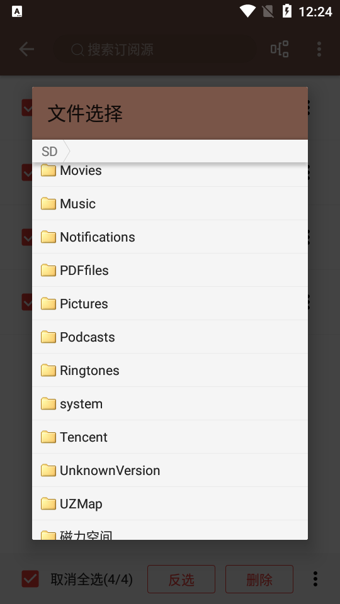Click the Podcasts folder icon
Screen dimensions: 340x604
pyautogui.click(x=48, y=337)
